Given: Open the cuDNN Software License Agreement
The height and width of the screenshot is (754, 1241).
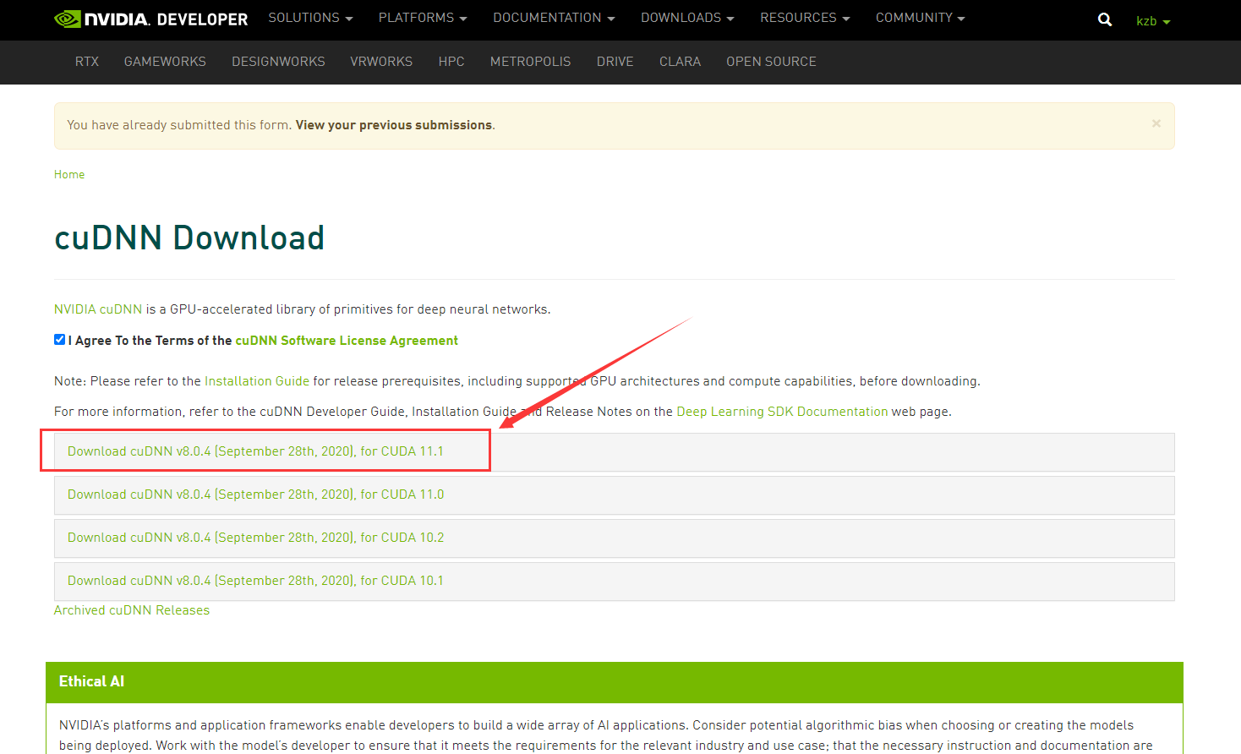Looking at the screenshot, I should [x=347, y=341].
